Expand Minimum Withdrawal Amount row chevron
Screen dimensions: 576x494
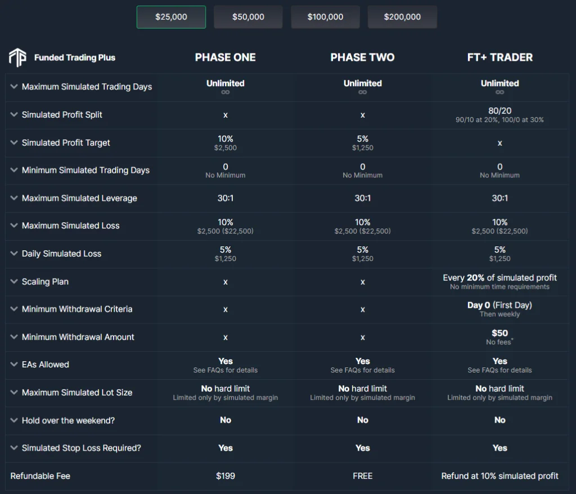click(x=14, y=336)
